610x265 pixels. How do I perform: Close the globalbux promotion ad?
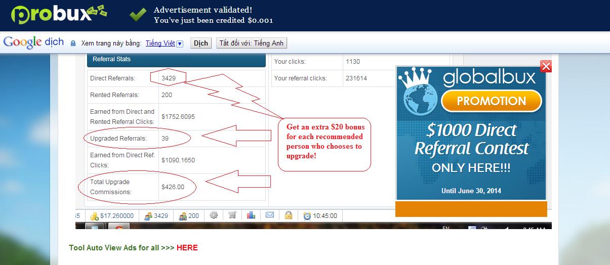click(546, 66)
